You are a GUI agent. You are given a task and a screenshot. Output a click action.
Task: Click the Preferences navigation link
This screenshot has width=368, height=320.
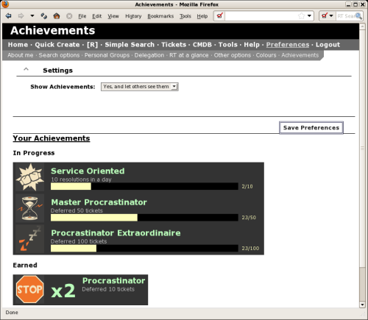[x=288, y=45]
